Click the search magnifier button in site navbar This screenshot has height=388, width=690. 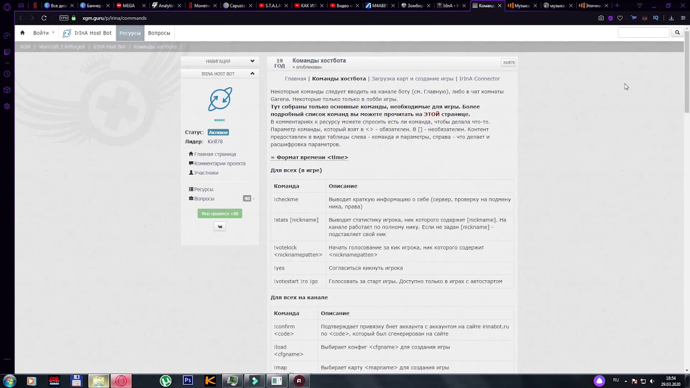click(x=678, y=33)
